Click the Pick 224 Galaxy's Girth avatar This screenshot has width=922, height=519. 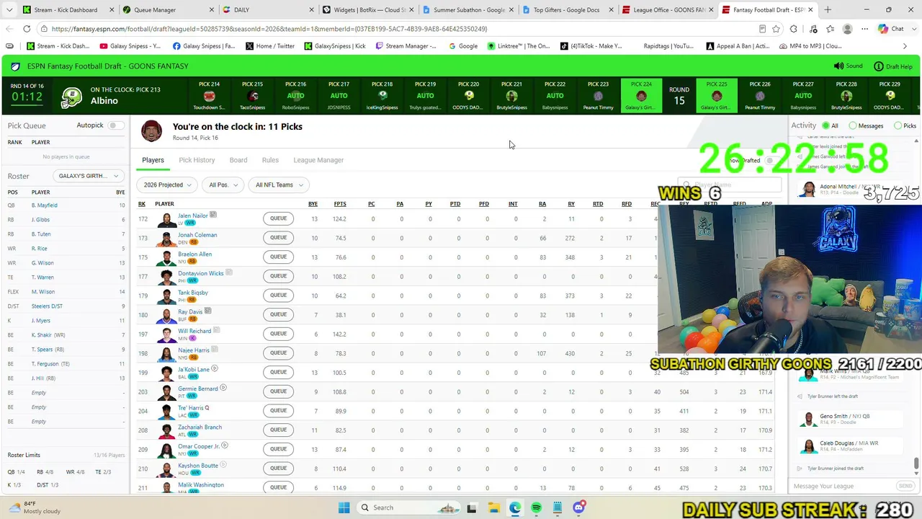click(x=641, y=96)
